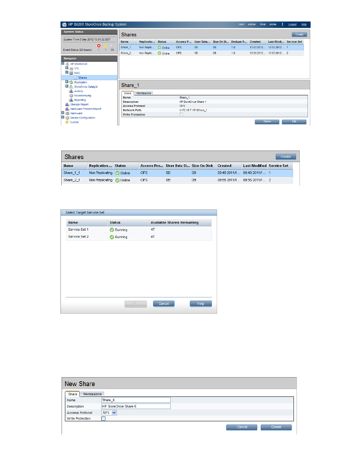Screen dimensions: 354x471
Task: Select the Share_2 row in top table
Action: click(x=212, y=53)
